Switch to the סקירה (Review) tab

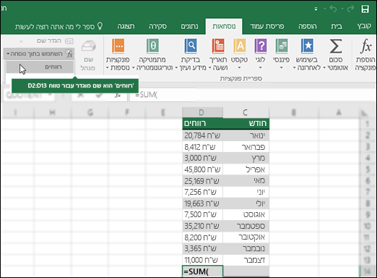pyautogui.click(x=157, y=26)
